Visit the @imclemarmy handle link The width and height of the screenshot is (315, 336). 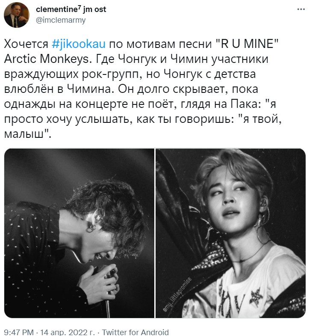pos(61,20)
